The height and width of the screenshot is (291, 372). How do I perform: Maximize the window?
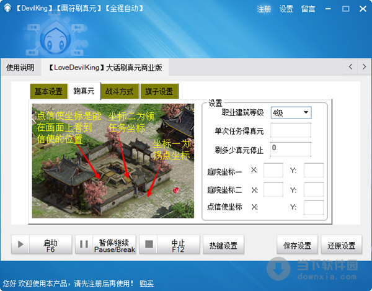coord(346,9)
